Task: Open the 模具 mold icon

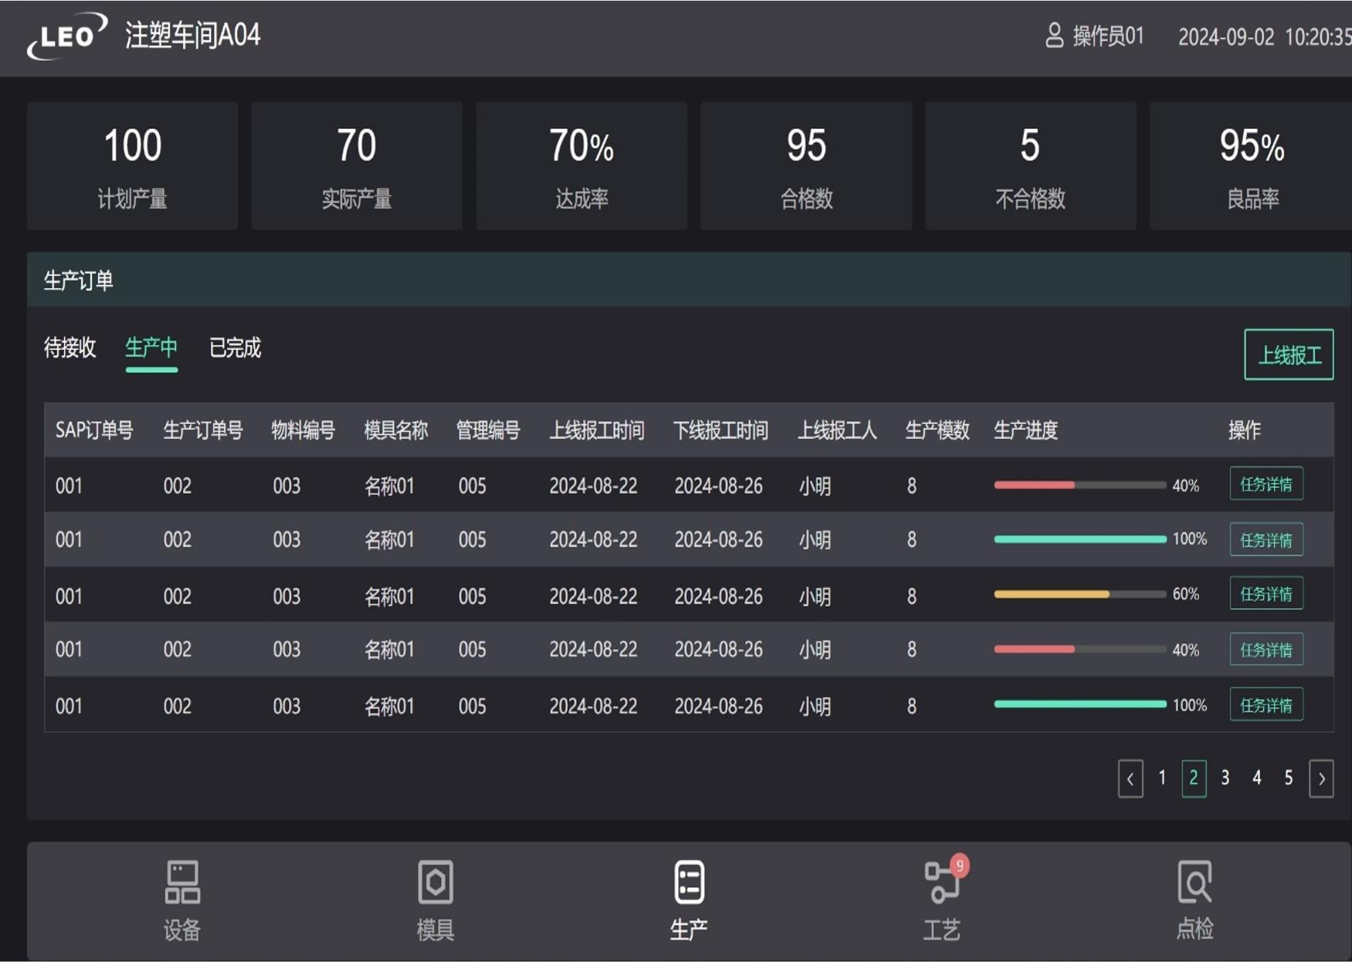Action: tap(435, 882)
